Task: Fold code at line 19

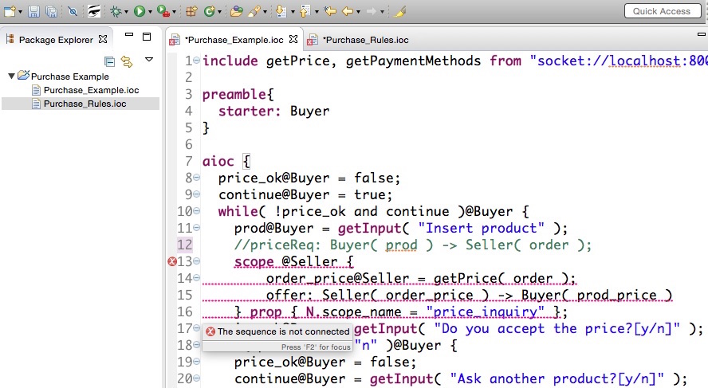Action: pyautogui.click(x=197, y=362)
